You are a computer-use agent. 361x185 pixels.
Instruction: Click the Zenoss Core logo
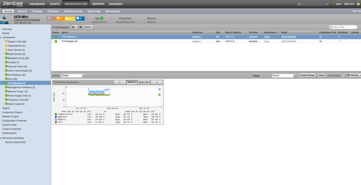(13, 4)
